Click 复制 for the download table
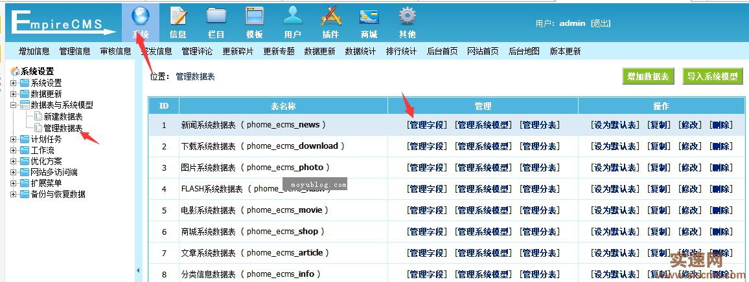Screen dimensions: 749x282 [659, 146]
